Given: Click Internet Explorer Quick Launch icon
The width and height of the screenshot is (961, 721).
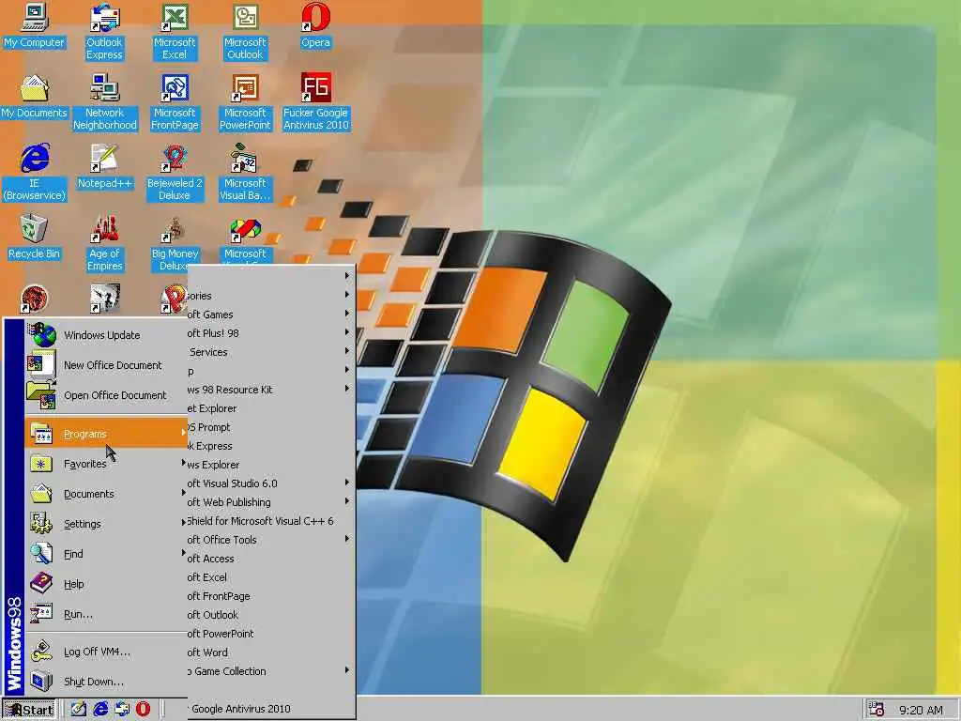Looking at the screenshot, I should point(99,710).
